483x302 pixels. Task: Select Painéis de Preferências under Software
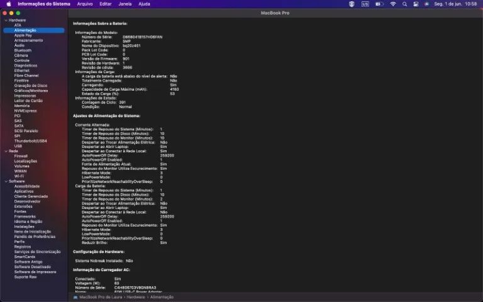point(35,237)
